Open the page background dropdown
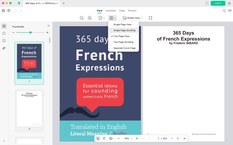The height and width of the screenshot is (145, 233). pyautogui.click(x=102, y=18)
